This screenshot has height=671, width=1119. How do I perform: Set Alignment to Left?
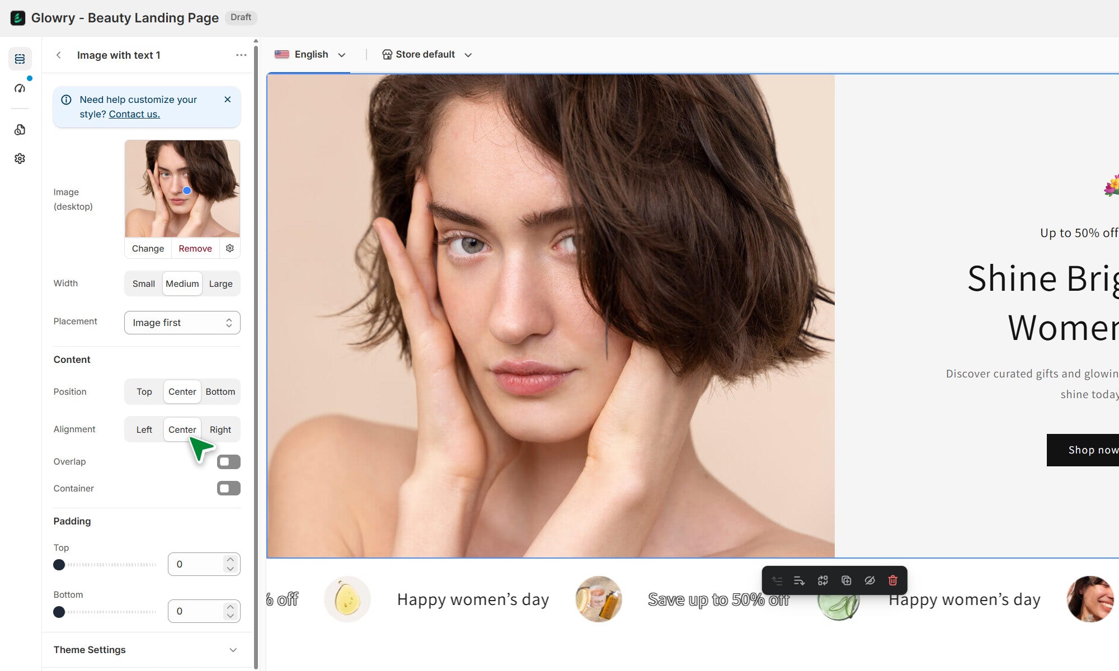point(144,429)
